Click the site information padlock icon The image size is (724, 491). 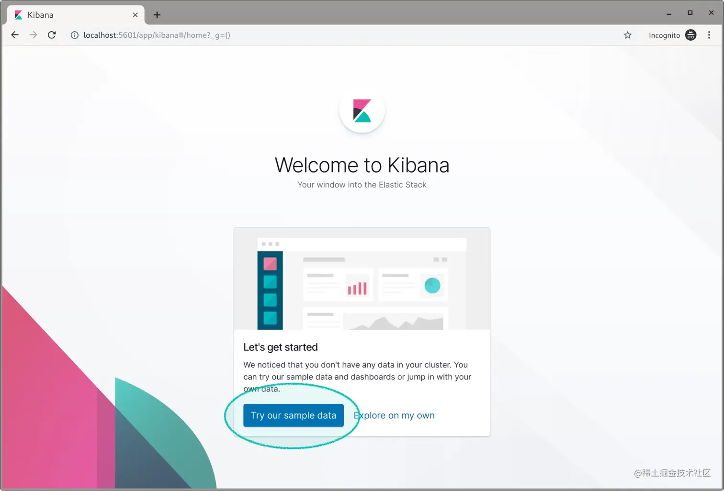74,35
